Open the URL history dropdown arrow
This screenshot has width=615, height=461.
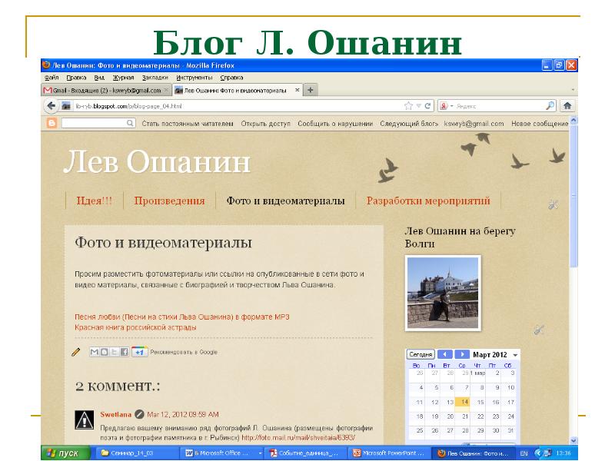pos(417,105)
